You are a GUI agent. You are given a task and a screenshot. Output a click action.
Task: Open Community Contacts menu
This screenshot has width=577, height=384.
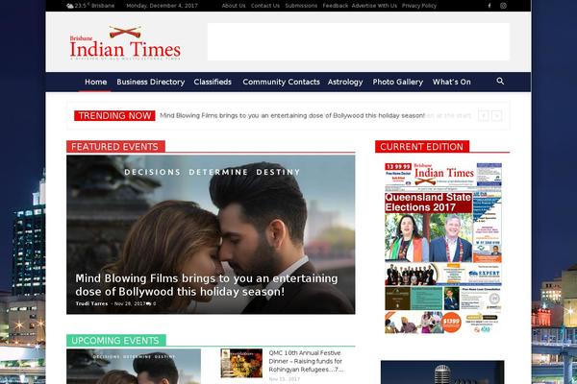coord(281,82)
